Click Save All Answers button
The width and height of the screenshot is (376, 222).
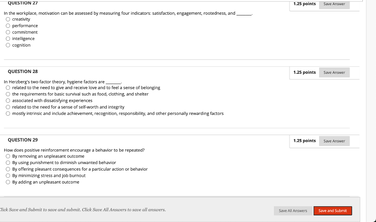[293, 211]
